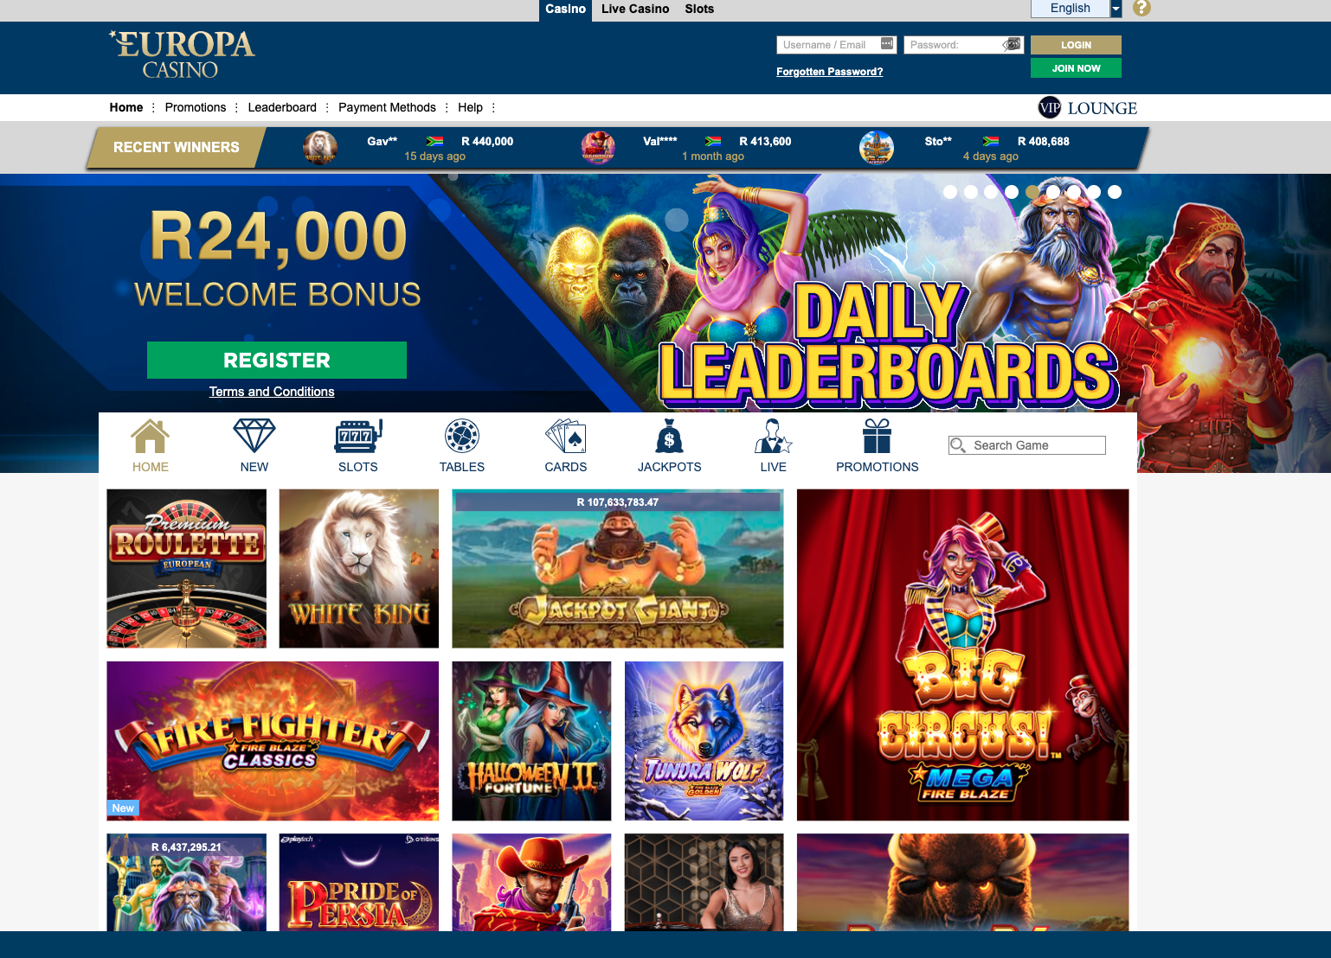Image resolution: width=1331 pixels, height=958 pixels.
Task: Open the VIP Lounge badge
Action: 1088,108
